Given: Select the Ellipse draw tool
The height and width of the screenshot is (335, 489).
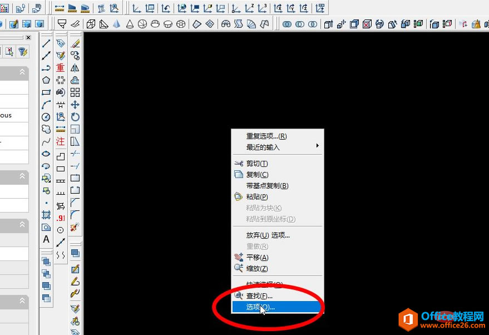Looking at the screenshot, I should 46,154.
